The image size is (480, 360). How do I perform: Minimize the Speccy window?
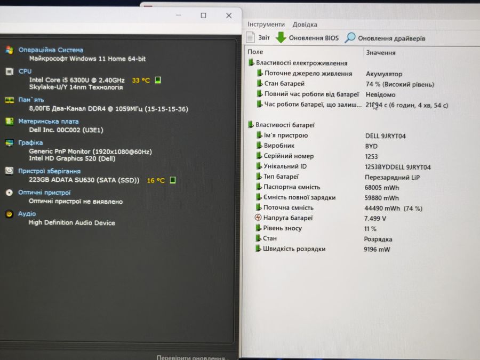(179, 15)
